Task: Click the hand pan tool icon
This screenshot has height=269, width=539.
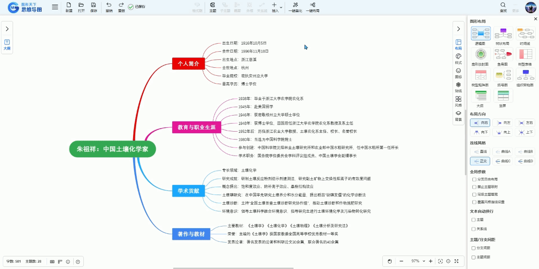Action: click(390, 261)
